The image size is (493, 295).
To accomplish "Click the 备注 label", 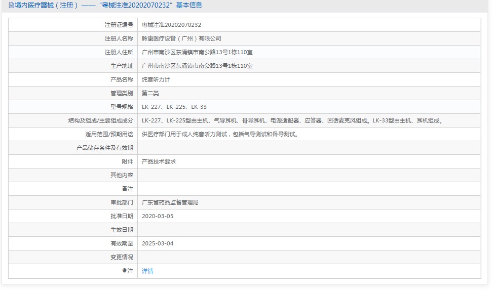I will 127,189.
